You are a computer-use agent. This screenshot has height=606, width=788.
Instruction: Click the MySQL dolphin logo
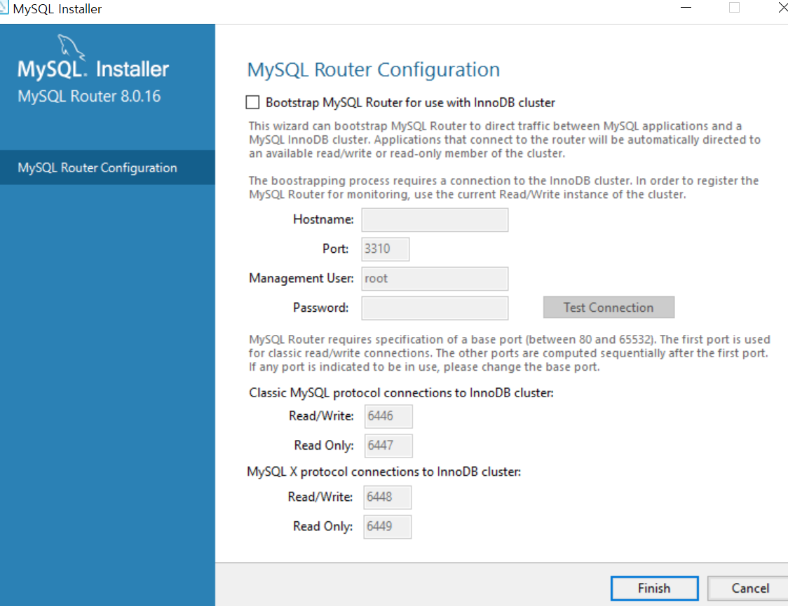[71, 47]
